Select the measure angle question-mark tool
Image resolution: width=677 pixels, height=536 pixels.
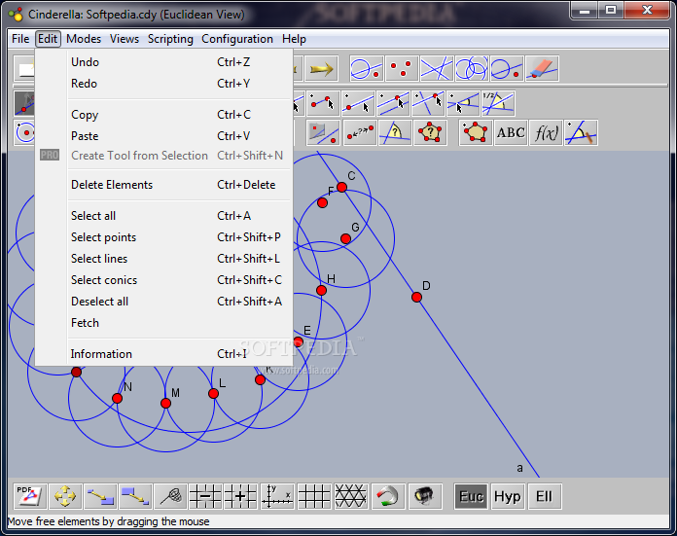395,132
